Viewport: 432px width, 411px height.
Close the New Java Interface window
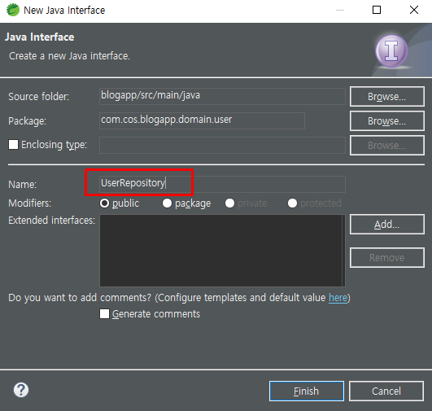pos(414,10)
